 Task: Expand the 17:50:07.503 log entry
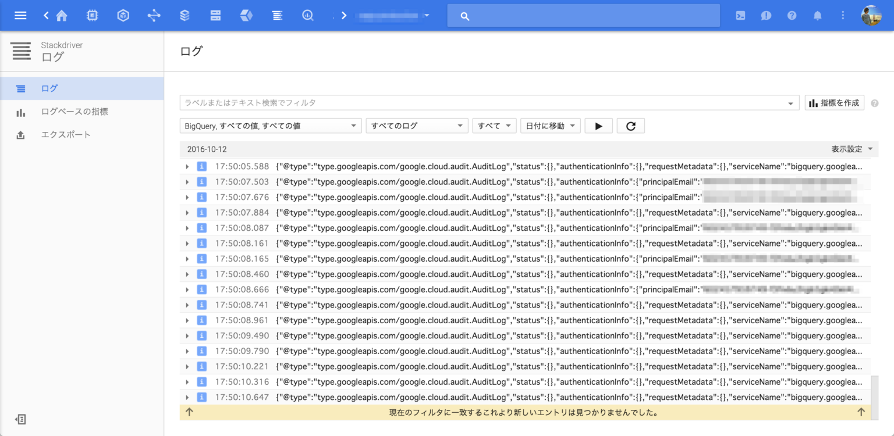(187, 181)
